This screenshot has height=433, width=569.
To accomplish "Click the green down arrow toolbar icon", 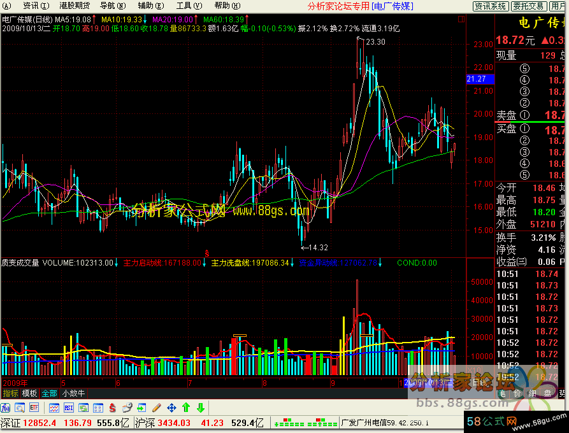I will 201,408.
